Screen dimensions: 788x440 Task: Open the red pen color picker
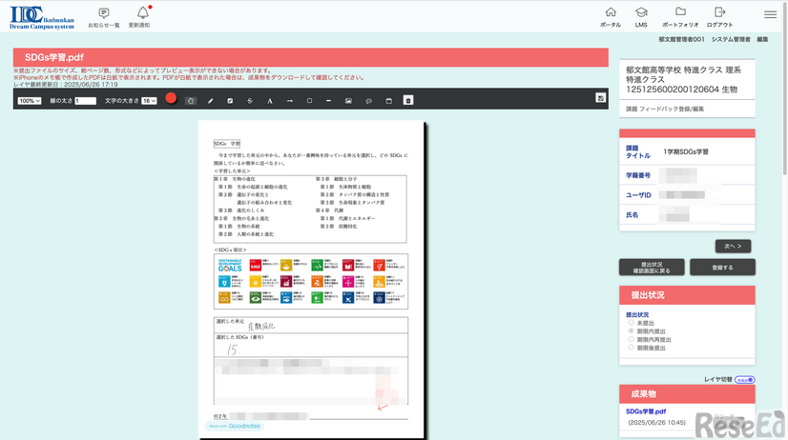[171, 98]
